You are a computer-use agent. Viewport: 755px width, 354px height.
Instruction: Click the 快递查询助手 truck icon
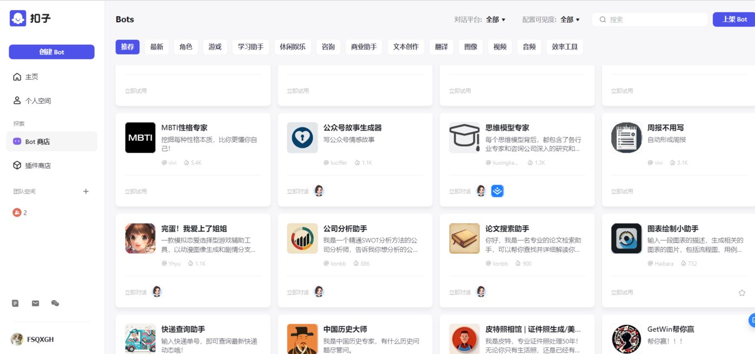click(140, 339)
